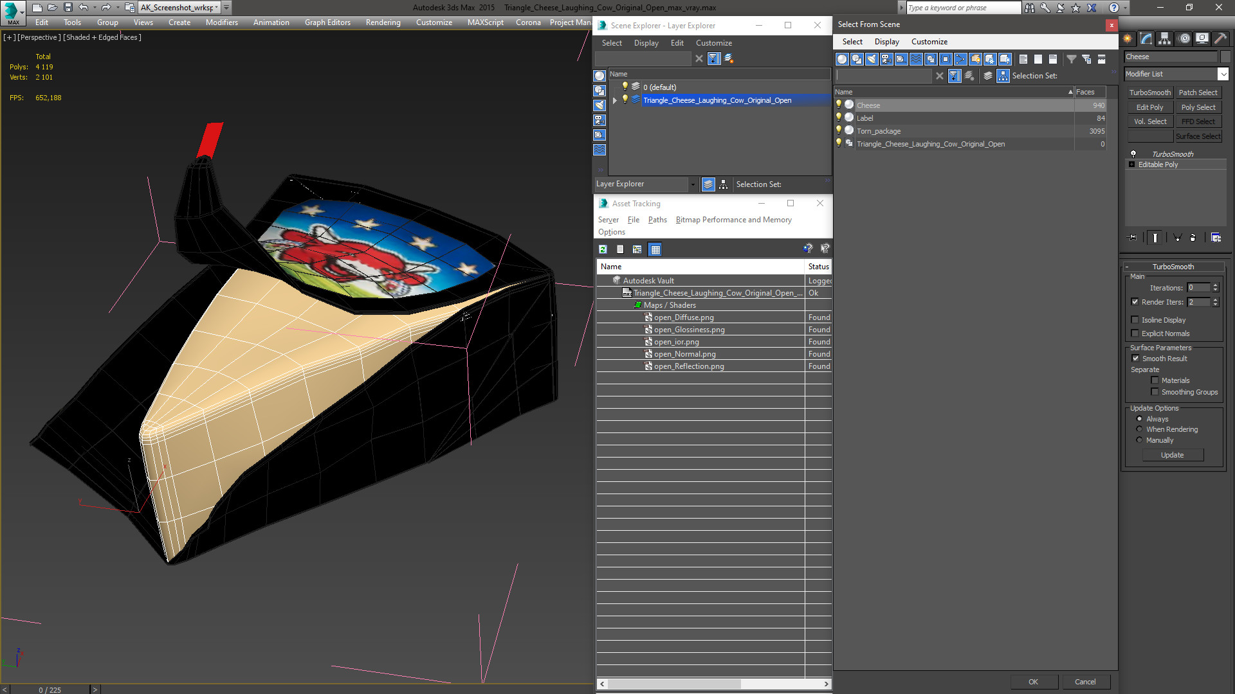Image resolution: width=1235 pixels, height=694 pixels.
Task: Open Paths menu in Asset Tracking
Action: [657, 220]
